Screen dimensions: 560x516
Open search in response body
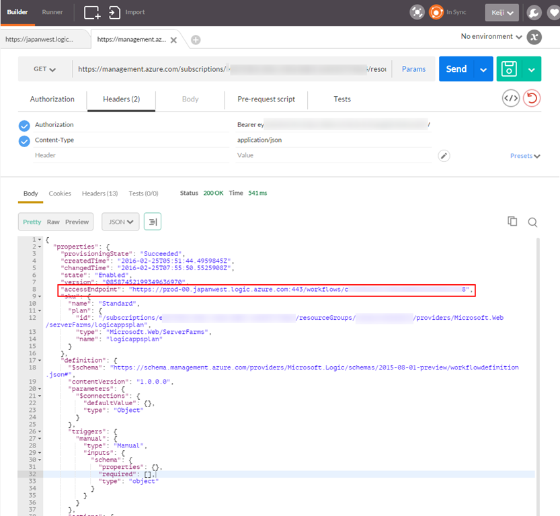[x=532, y=222]
